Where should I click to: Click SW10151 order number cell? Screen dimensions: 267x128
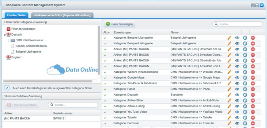59,119
